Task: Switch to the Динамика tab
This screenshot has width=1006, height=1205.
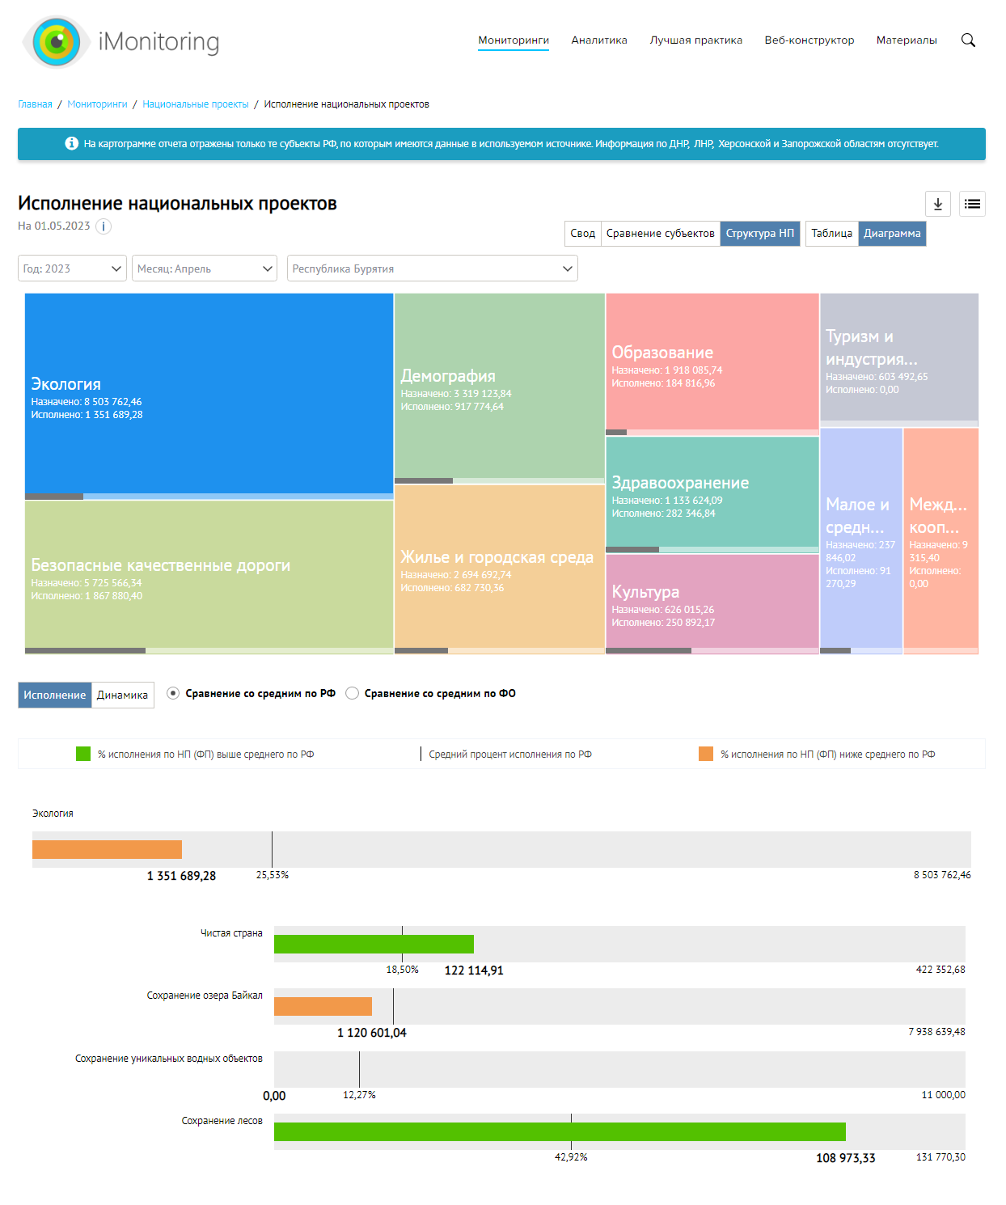Action: pyautogui.click(x=122, y=696)
